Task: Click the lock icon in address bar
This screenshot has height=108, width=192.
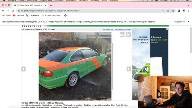Action: [x=19, y=11]
